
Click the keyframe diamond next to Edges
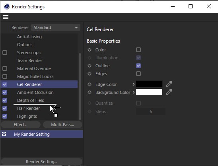(90, 74)
